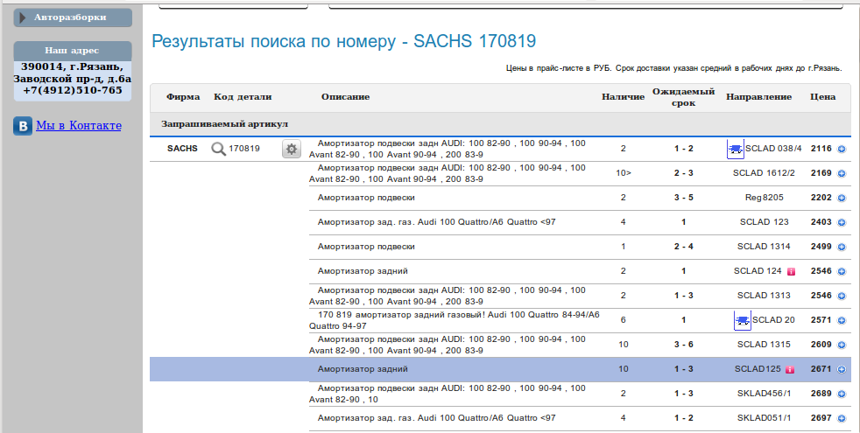
Task: Click the Ожидаемый срок column header
Action: pos(683,98)
